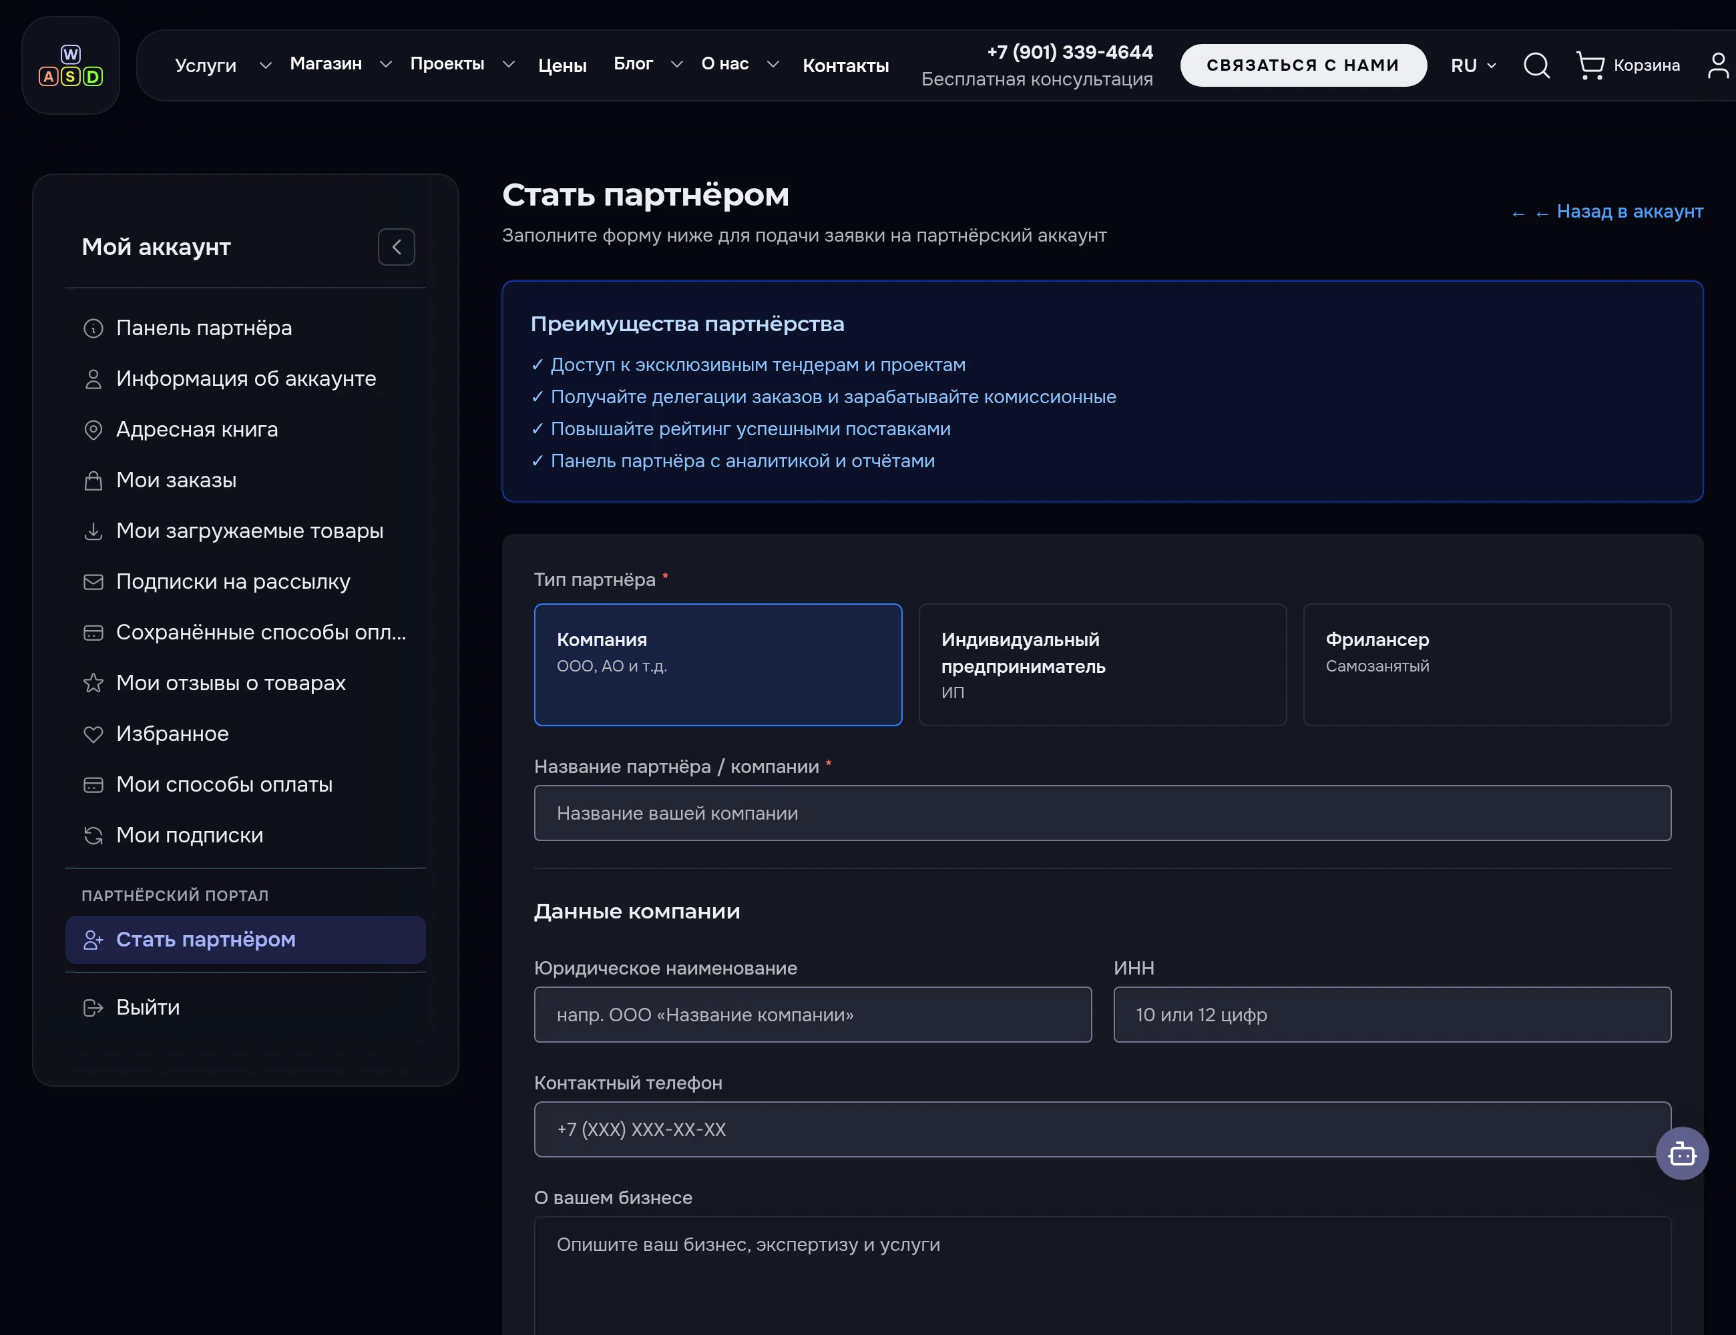Focus the Юридическое наименование field
Screen dimensions: 1736x1335
click(813, 1015)
